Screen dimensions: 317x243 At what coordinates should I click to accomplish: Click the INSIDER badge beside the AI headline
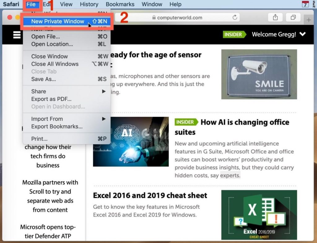pyautogui.click(x=186, y=122)
